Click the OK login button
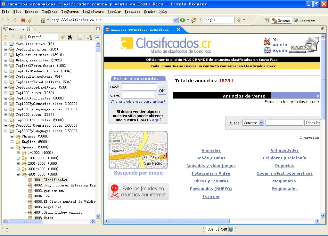Screen dimensions: 328x236 [162, 91]
